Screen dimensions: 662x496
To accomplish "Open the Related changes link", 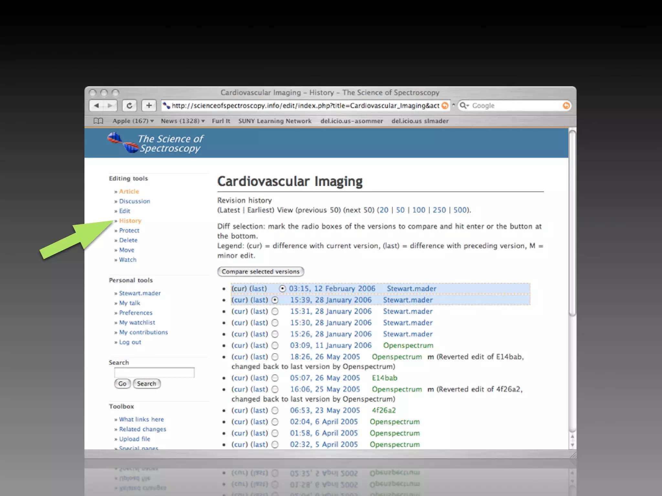I will 143,429.
